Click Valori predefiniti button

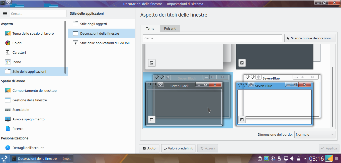(x=178, y=148)
